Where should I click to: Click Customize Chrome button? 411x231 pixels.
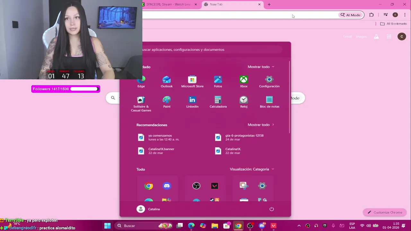[x=385, y=212]
